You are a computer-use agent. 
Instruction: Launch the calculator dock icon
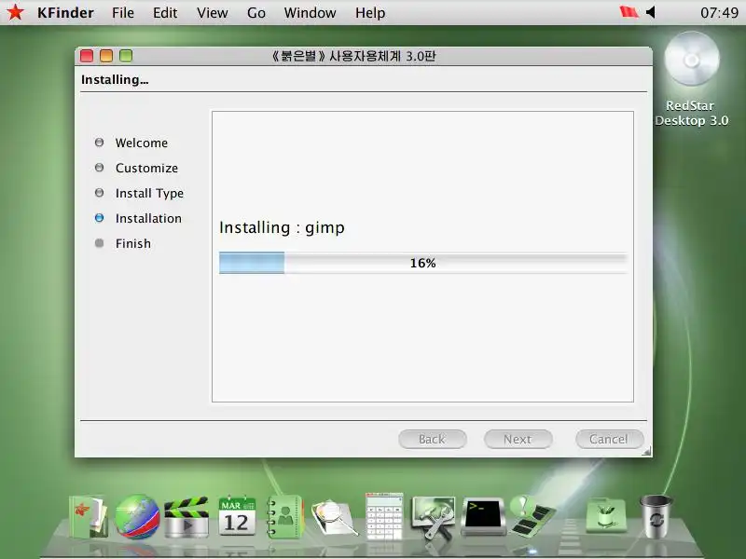pos(384,516)
